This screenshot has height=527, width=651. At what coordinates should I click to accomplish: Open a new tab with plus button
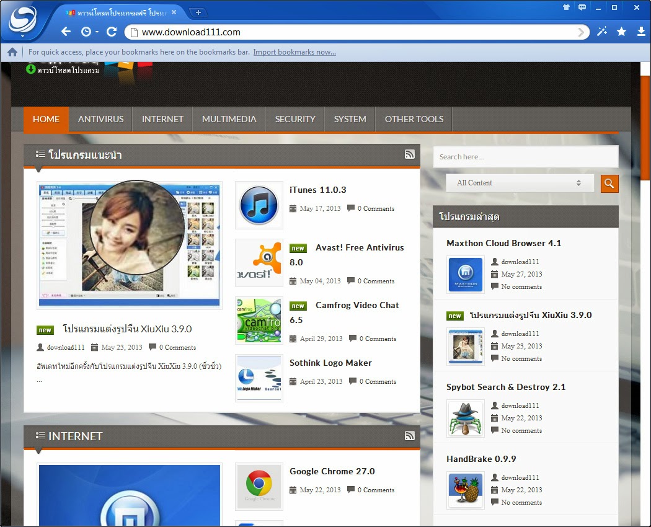point(198,12)
